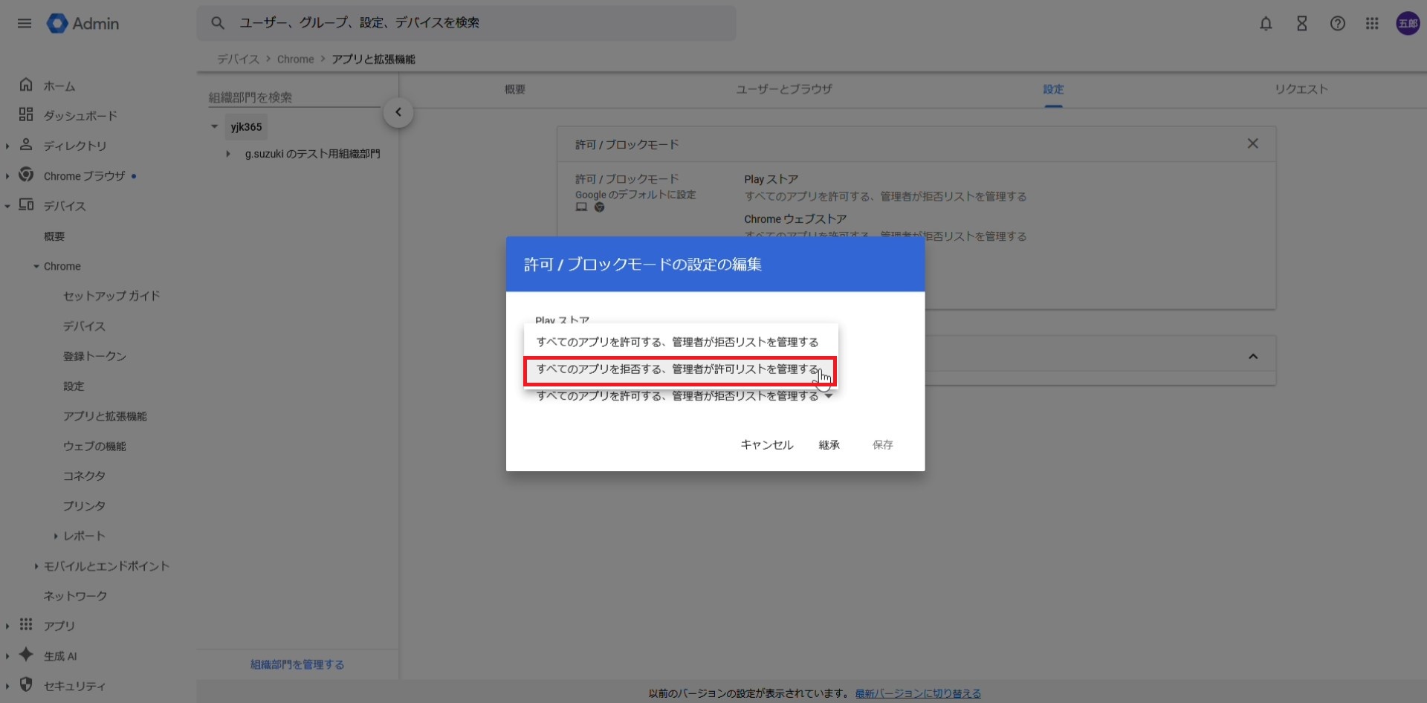
Task: Select すべてのアプリを拒否する option in dropdown
Action: coord(678,369)
